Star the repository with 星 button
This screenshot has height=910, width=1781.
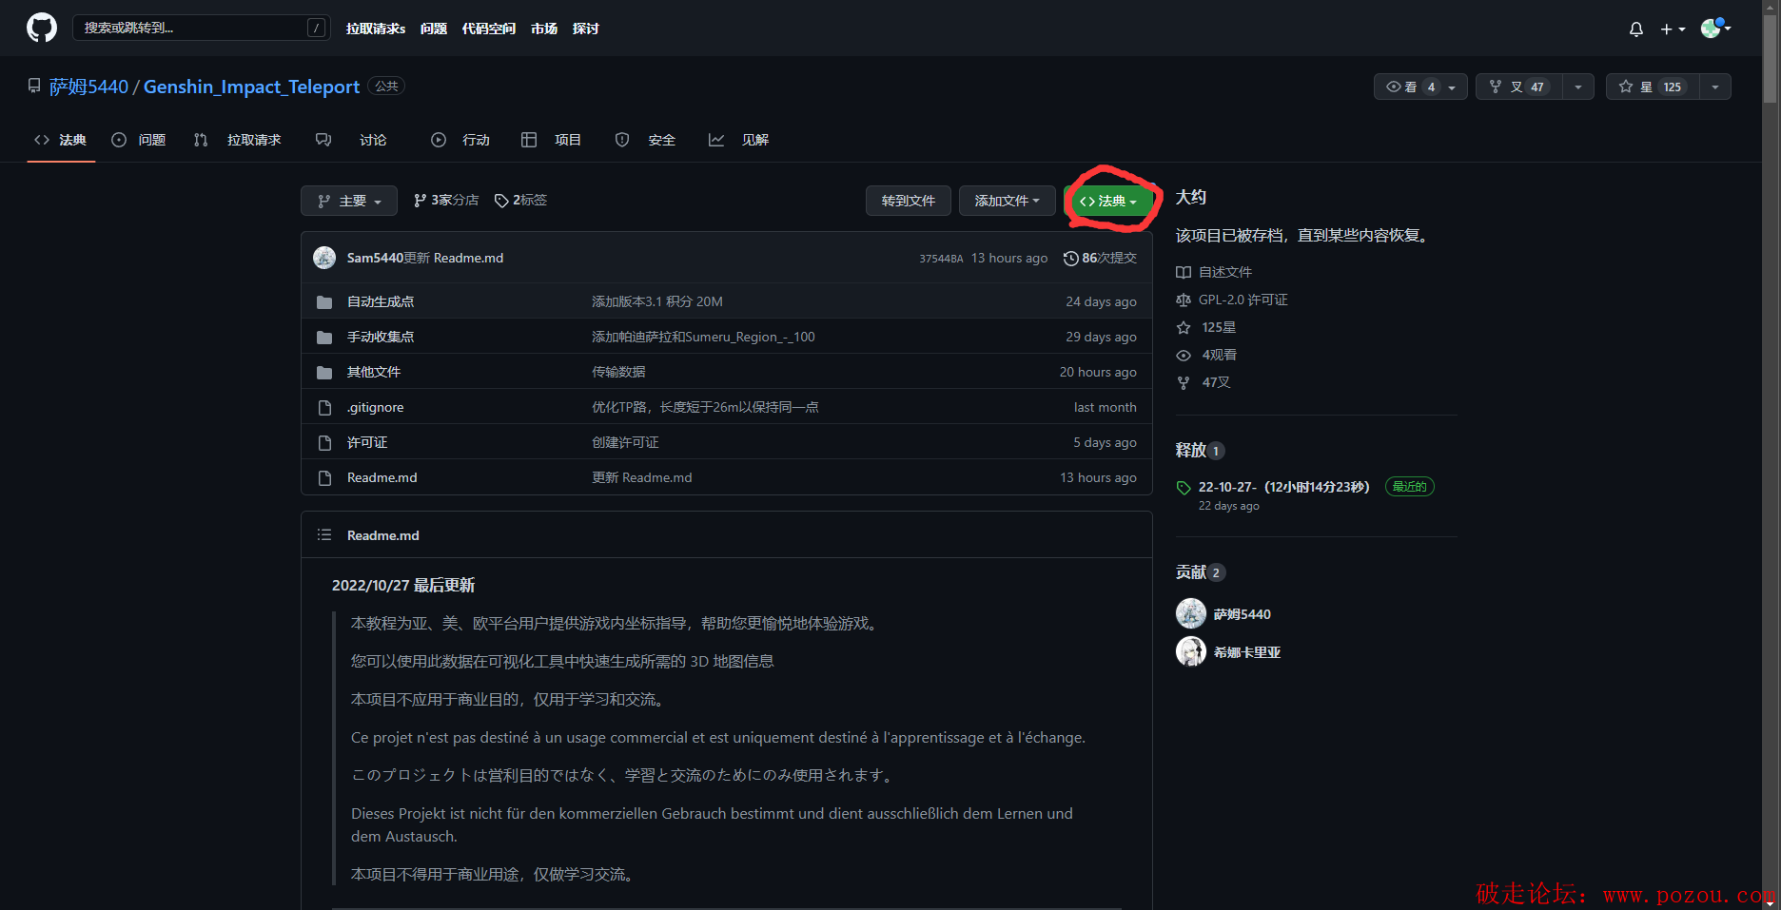[1653, 87]
